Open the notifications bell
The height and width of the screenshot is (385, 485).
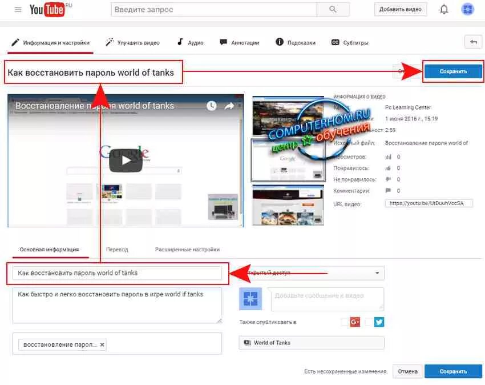tap(444, 10)
